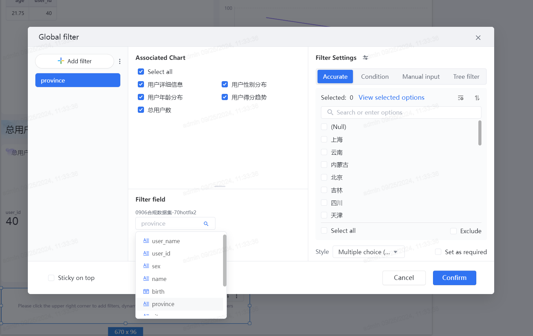Check the 吉林 option
The width and height of the screenshot is (533, 336).
click(x=324, y=190)
